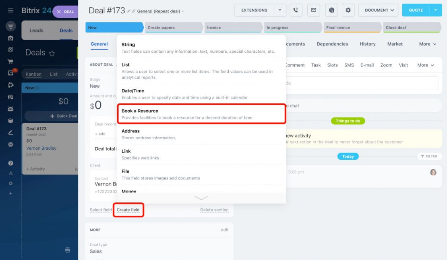Open the DOCUMENT dropdown
The height and width of the screenshot is (260, 447).
coord(378,10)
